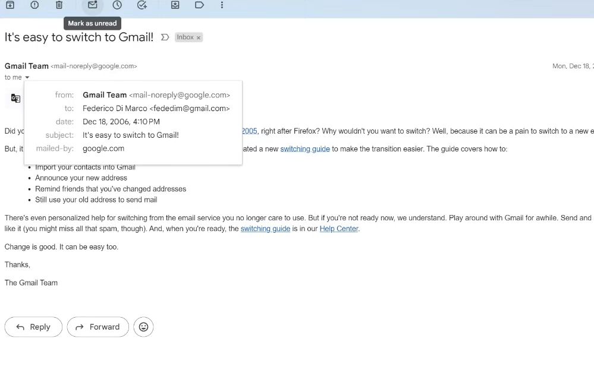Screen dimensions: 594x370
Task: Click the "from:" label in details popup
Action: pyautogui.click(x=64, y=95)
